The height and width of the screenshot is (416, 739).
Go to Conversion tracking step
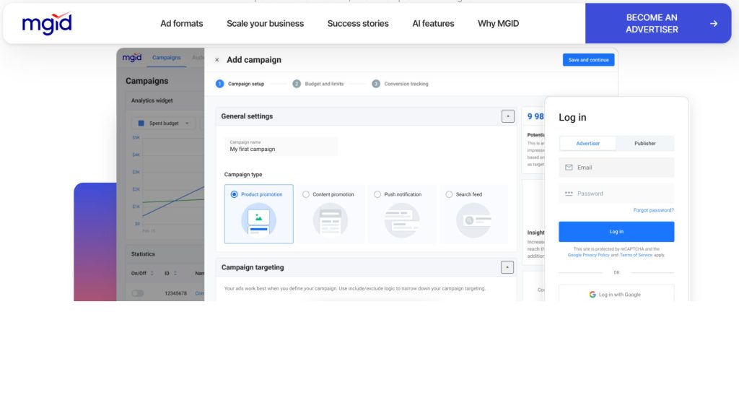point(400,84)
